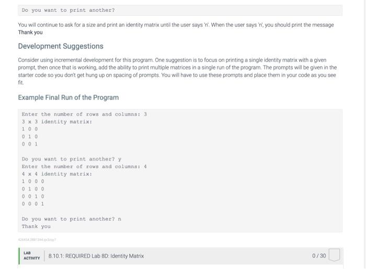366x269 pixels.
Task: Click the paragraph beginning You will continue to ask
Action: (176, 28)
